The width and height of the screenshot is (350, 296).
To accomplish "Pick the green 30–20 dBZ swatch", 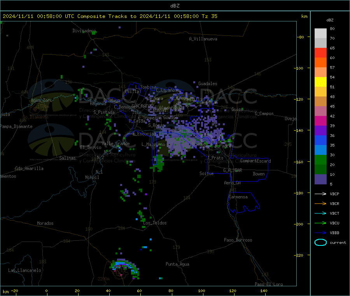I will click(x=320, y=159).
